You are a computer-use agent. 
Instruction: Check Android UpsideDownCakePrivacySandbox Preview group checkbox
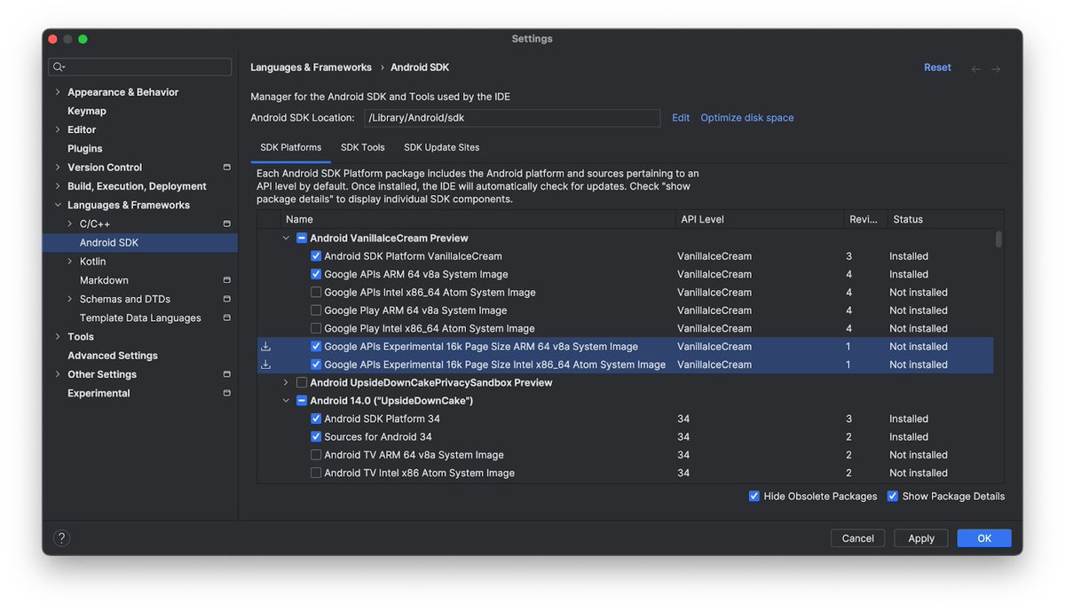pyautogui.click(x=302, y=382)
